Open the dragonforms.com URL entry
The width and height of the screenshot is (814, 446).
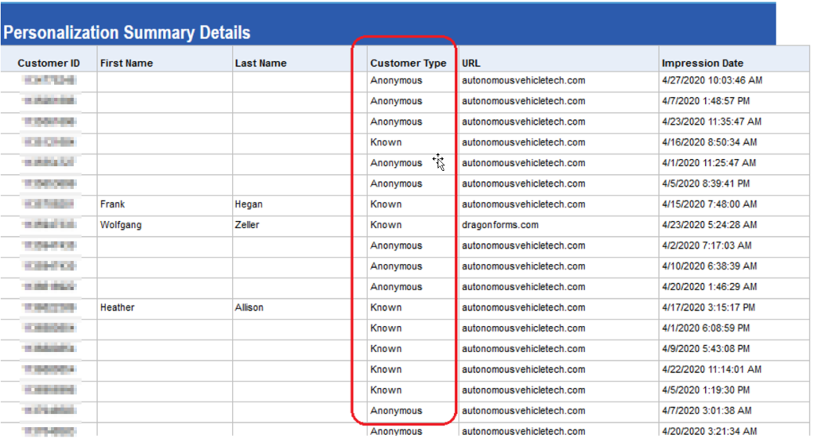[x=500, y=225]
